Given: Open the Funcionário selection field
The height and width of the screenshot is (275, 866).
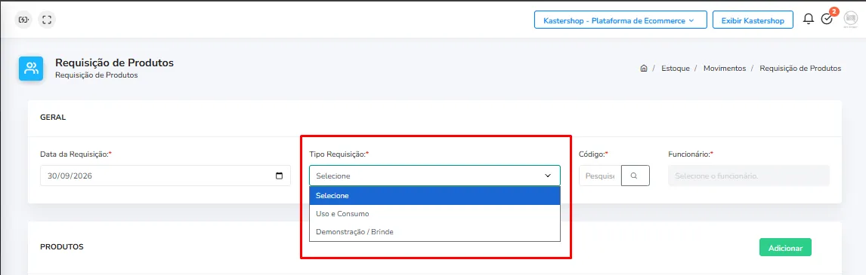Looking at the screenshot, I should pyautogui.click(x=748, y=176).
